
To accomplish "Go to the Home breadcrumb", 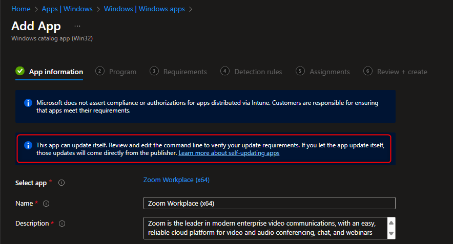I will click(21, 9).
